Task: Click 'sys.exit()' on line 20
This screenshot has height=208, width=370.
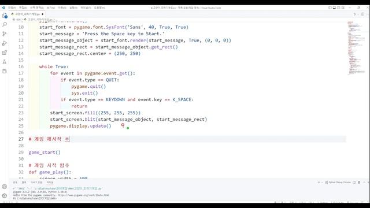Action: [84, 93]
